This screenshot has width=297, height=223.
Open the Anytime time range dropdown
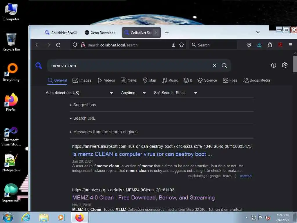coord(133,93)
